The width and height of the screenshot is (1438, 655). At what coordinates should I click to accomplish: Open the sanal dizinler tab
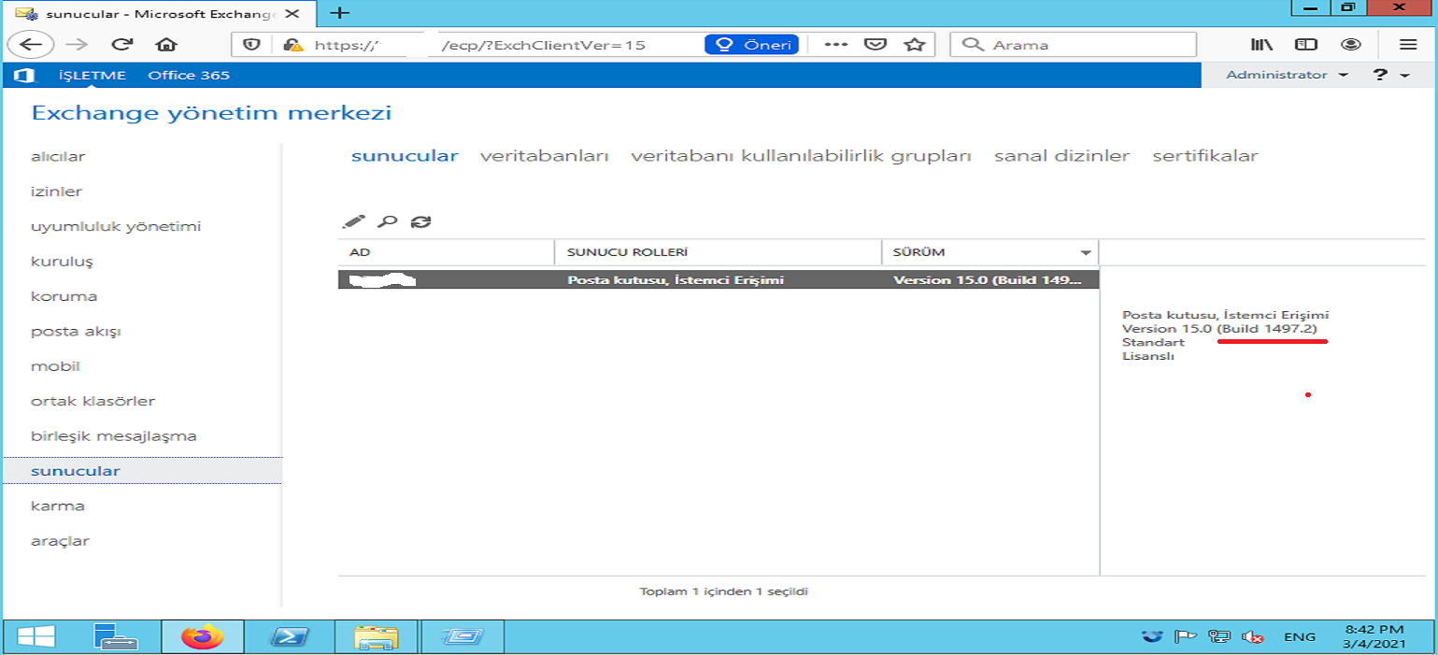pos(1061,156)
